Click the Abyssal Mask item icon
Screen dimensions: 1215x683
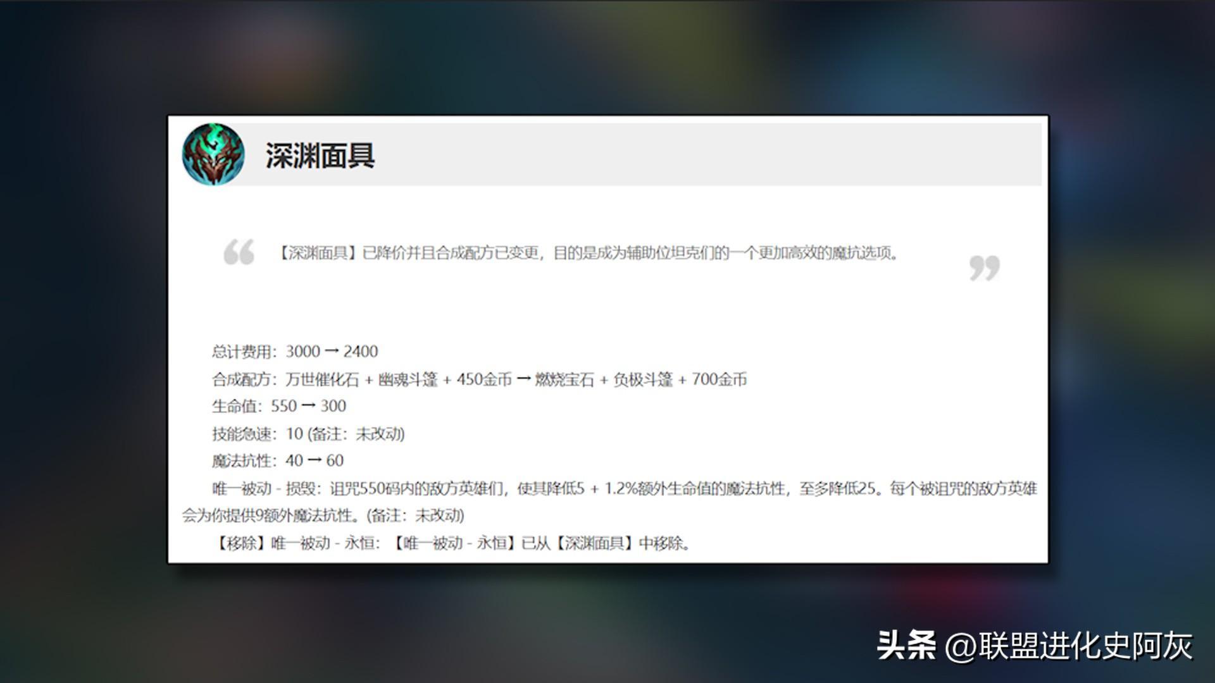(x=213, y=154)
